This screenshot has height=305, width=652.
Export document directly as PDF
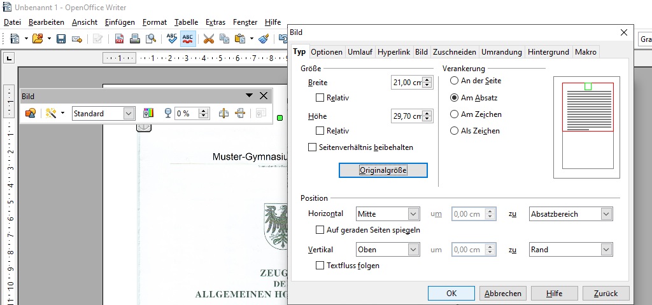pos(119,39)
